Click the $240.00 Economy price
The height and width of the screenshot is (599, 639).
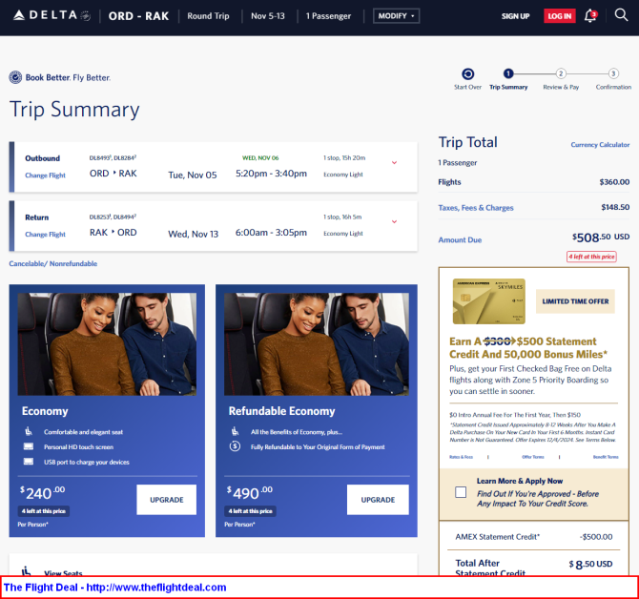42,492
